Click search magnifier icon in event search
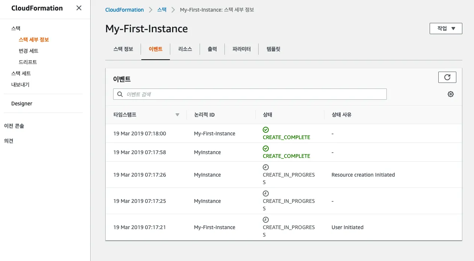Screen dimensions: 474x261 120,94
